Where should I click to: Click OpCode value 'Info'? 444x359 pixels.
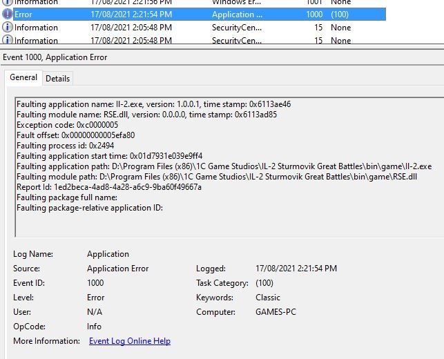[94, 327]
